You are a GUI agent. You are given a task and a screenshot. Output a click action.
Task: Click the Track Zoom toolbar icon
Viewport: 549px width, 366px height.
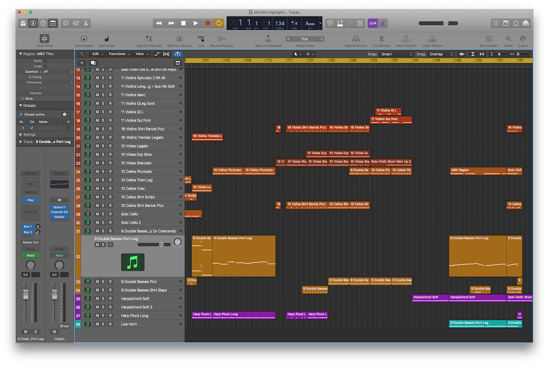[44, 39]
